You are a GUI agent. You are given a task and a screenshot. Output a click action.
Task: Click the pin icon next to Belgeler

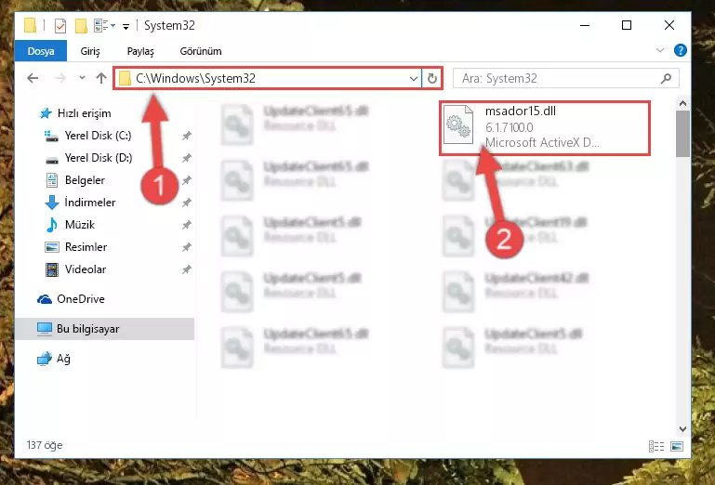(x=187, y=180)
